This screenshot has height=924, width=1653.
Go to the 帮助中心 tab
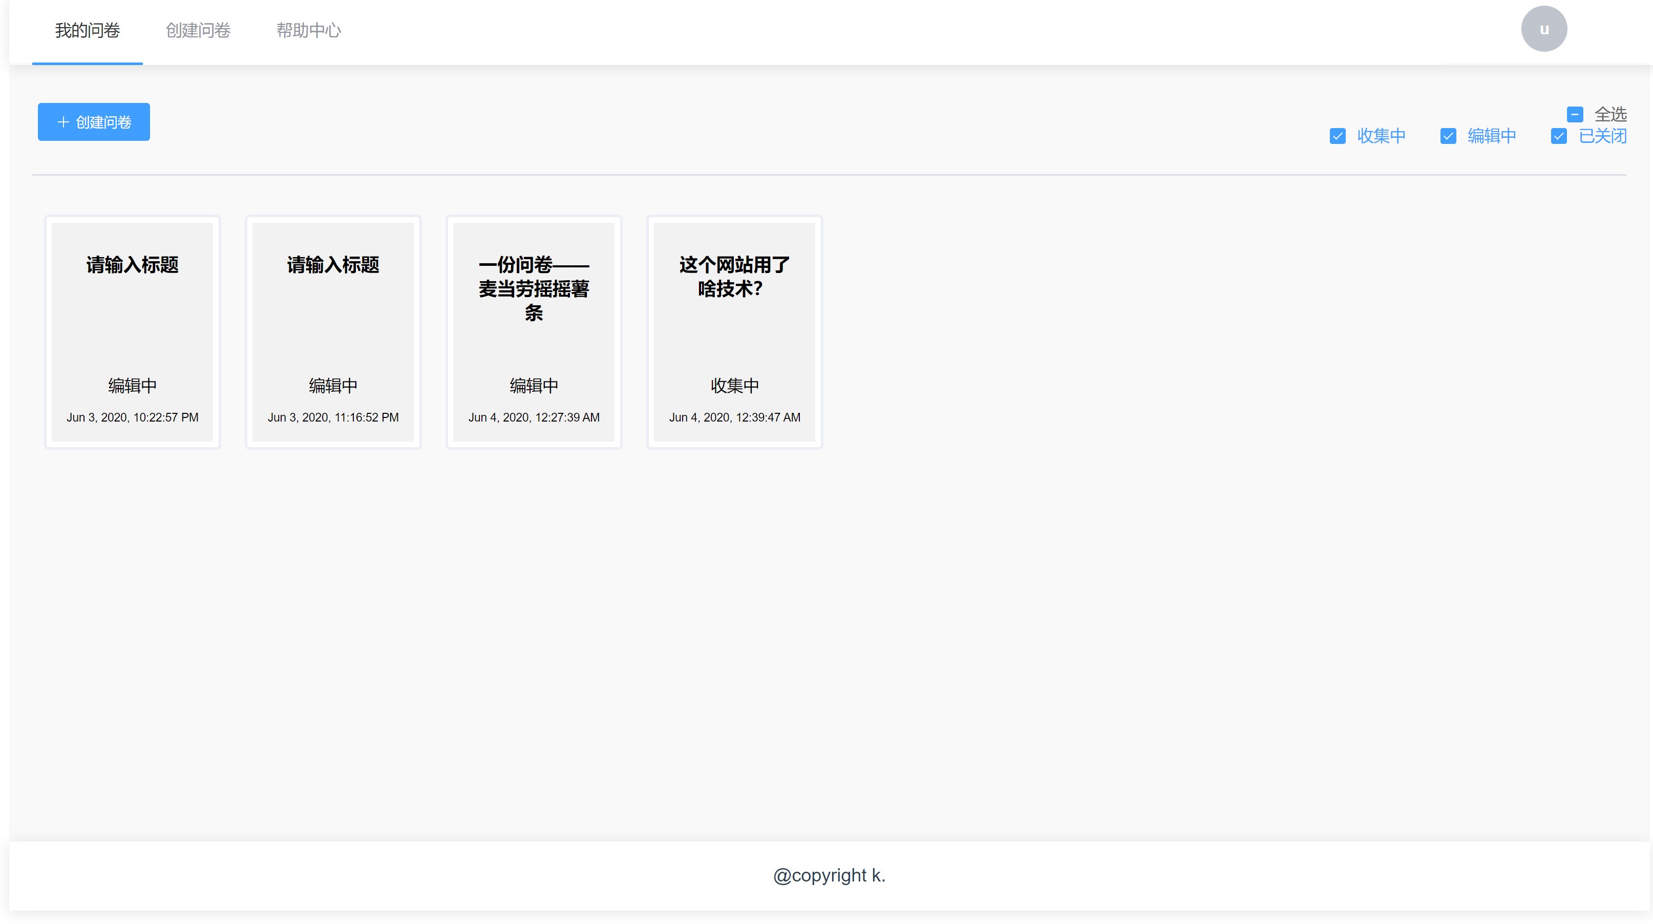point(308,30)
